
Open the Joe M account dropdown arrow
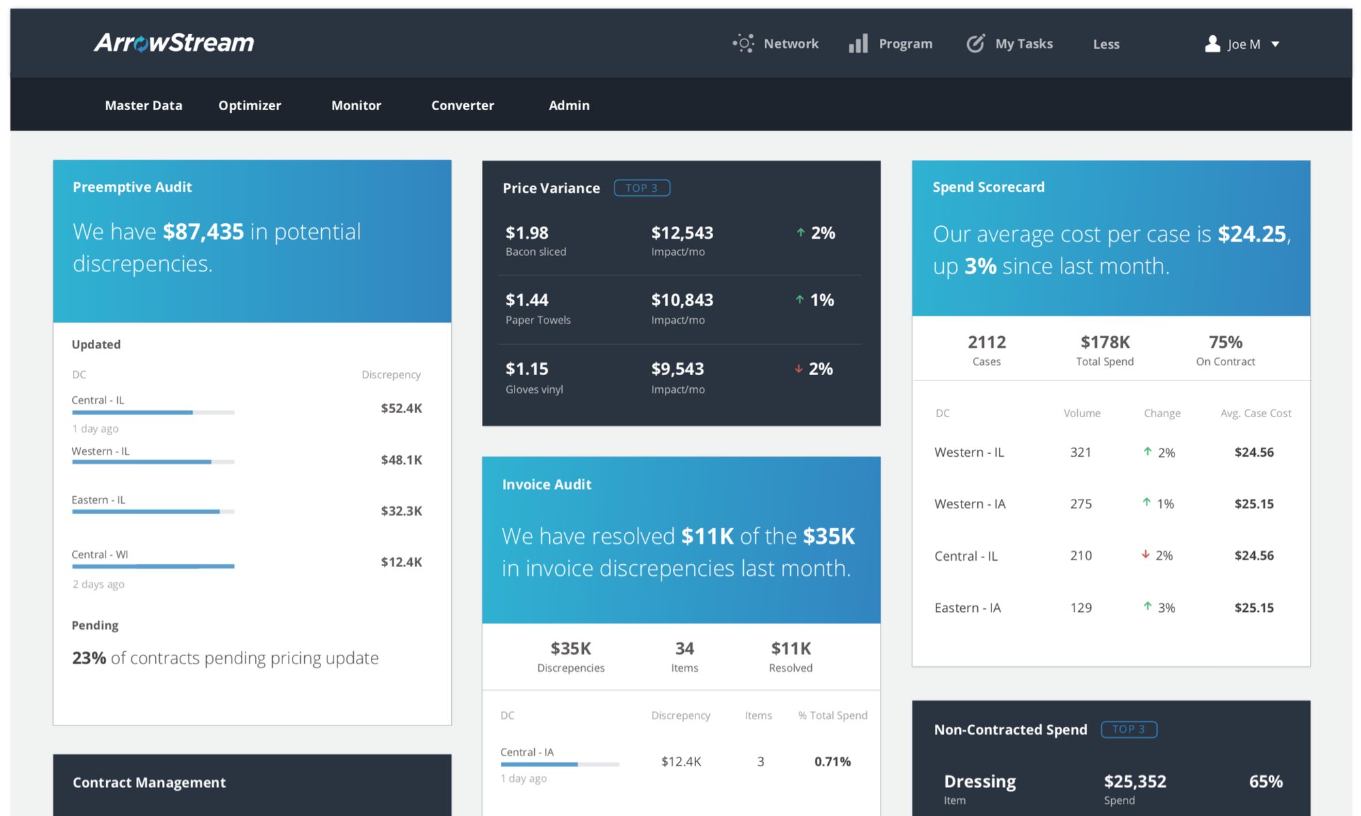[1275, 44]
